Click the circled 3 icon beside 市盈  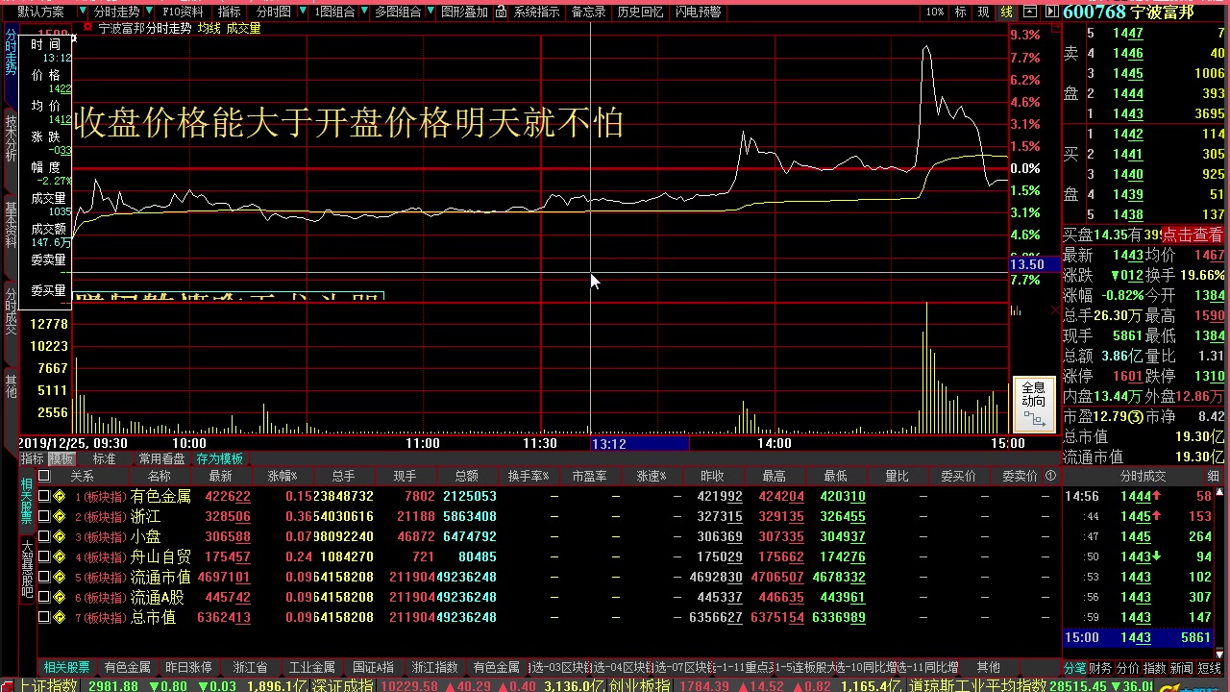(1136, 417)
